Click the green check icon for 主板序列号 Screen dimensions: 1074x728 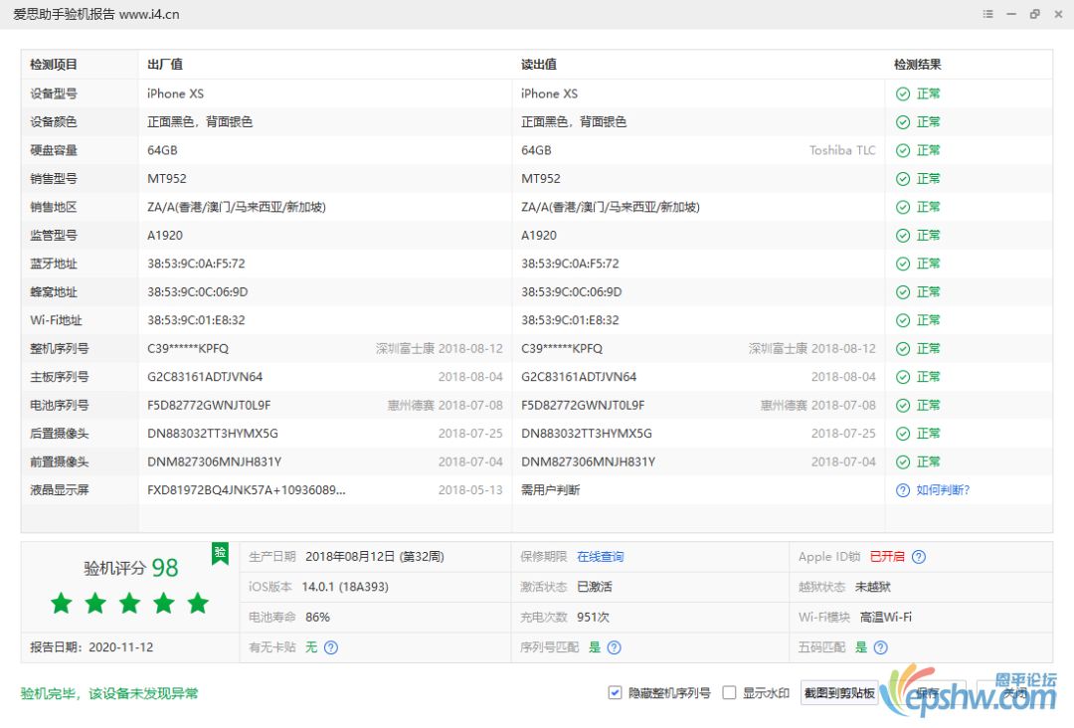pyautogui.click(x=903, y=377)
